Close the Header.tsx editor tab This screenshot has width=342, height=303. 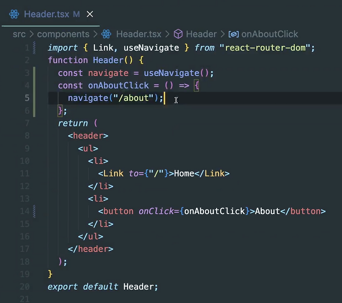89,14
